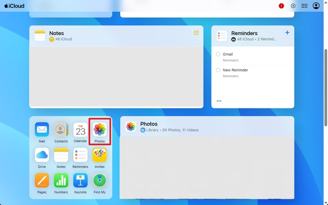
Task: Open the Reminders widget title
Action: 244,33
